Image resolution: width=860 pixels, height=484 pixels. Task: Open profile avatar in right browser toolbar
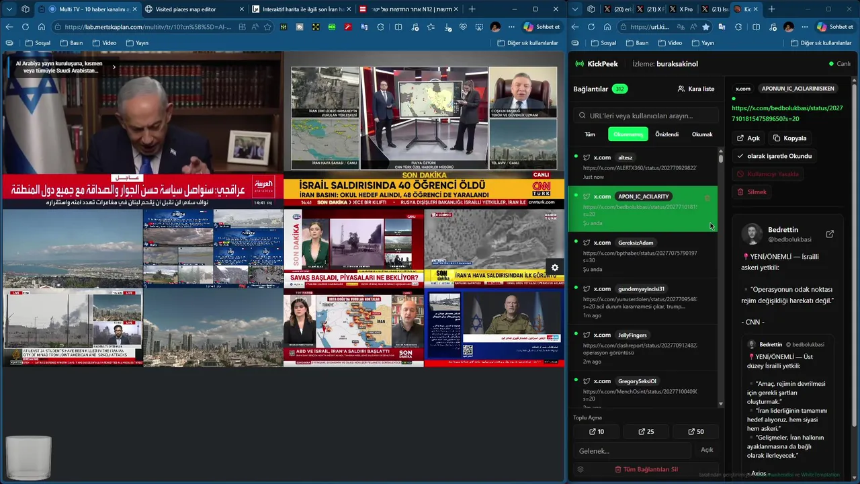coord(789,27)
